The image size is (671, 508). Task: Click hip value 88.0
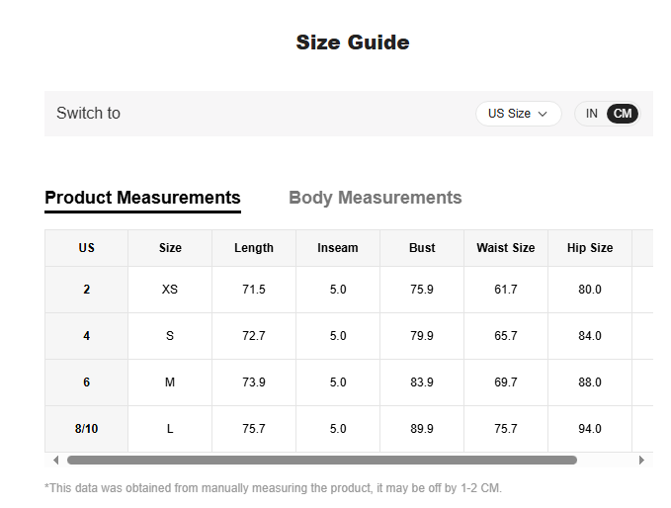point(590,382)
